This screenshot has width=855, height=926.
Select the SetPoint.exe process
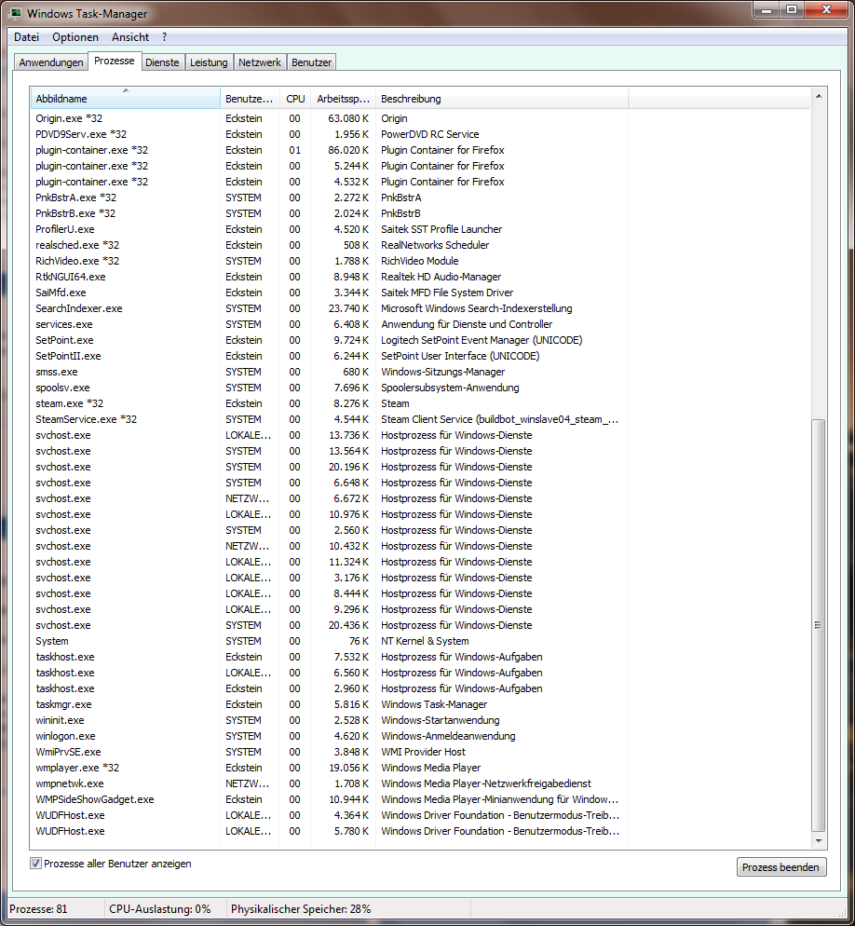click(x=329, y=340)
